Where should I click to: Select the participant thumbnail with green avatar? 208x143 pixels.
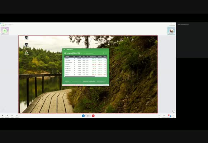(5, 31)
